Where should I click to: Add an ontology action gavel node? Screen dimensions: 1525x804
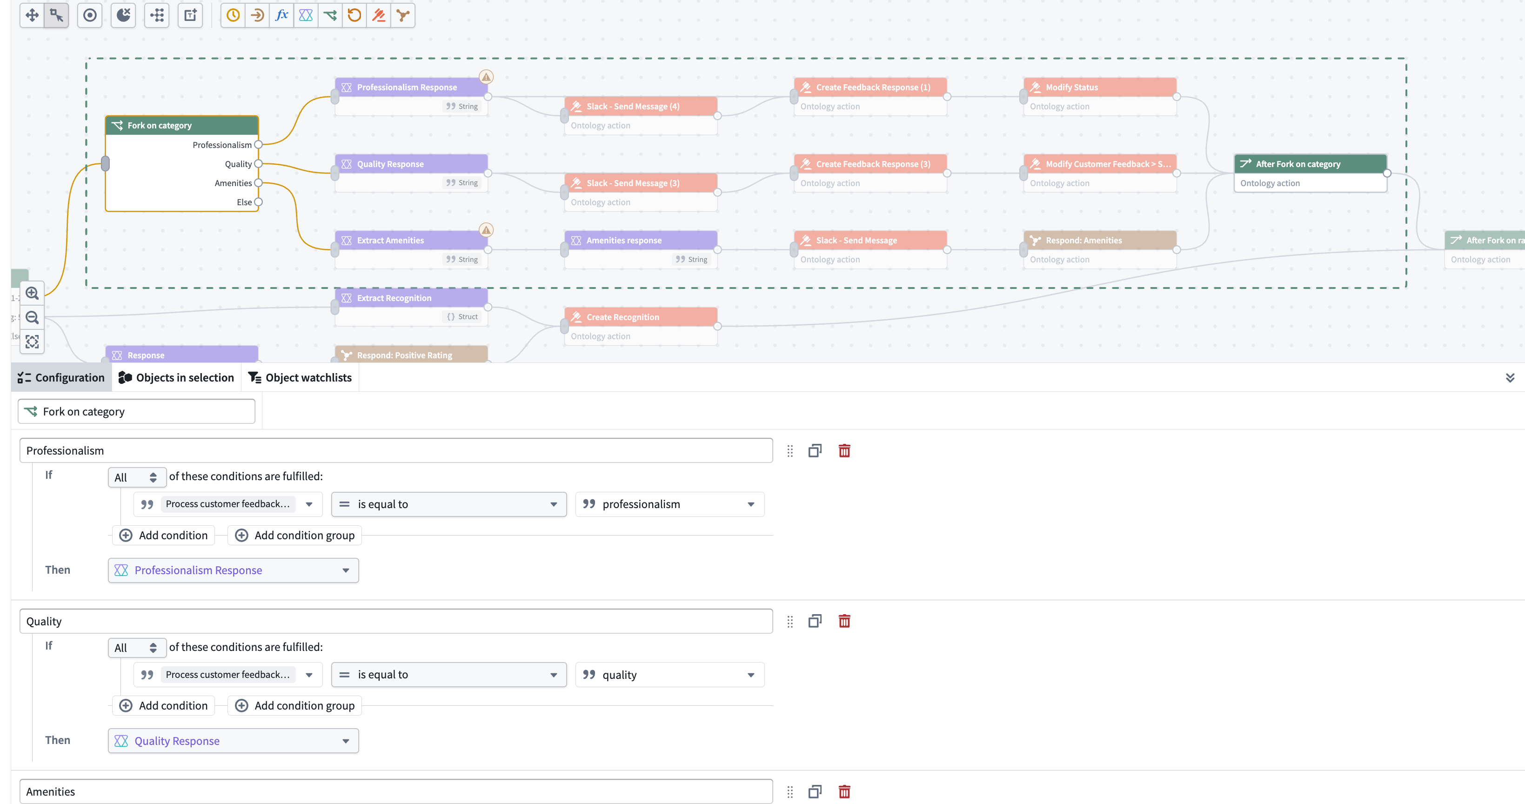click(x=379, y=15)
